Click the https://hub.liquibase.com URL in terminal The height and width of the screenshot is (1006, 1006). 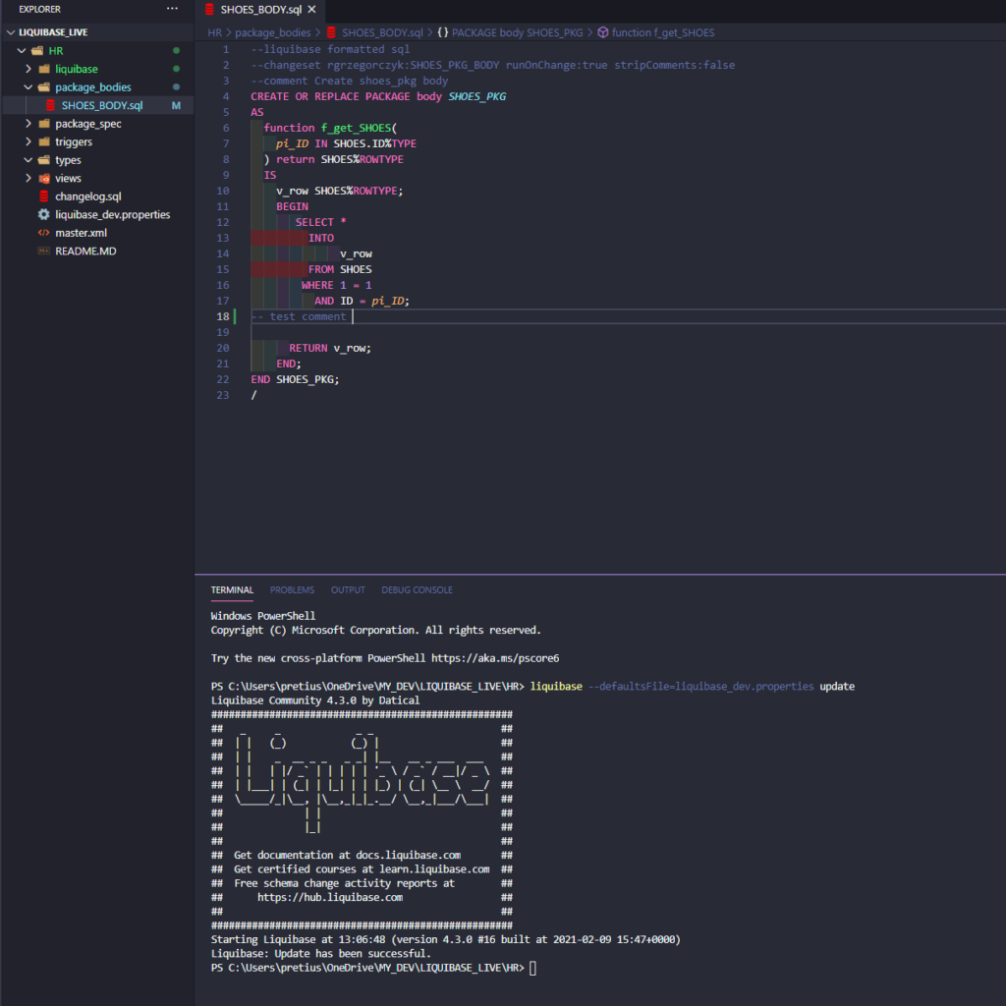click(330, 898)
